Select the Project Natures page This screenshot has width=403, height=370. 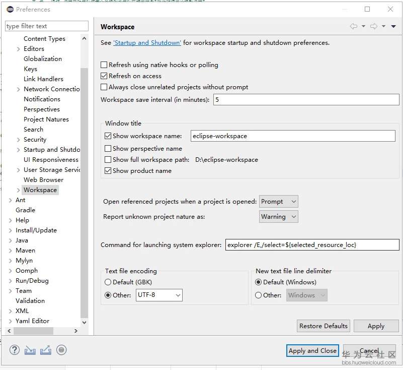pos(46,119)
